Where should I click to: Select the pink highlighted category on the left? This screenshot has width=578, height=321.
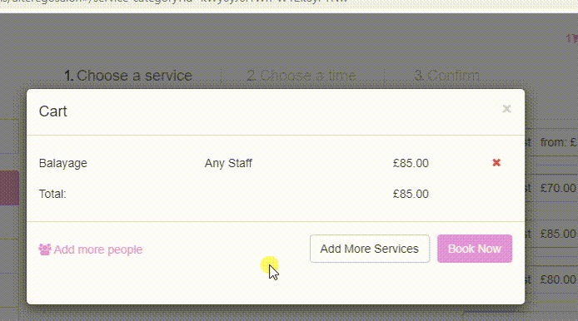pos(10,188)
